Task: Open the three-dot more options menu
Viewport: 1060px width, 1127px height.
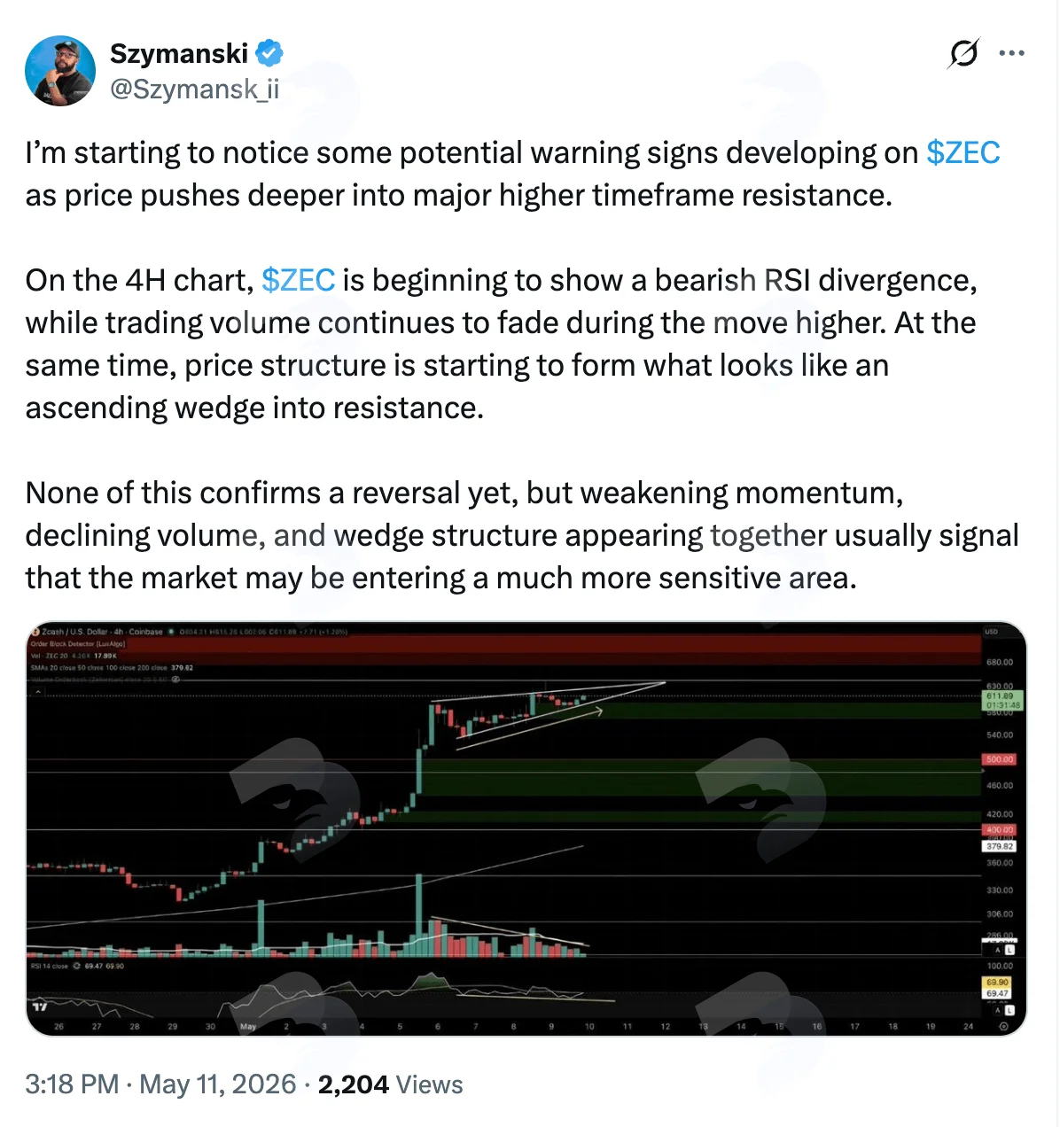Action: coord(1011,53)
